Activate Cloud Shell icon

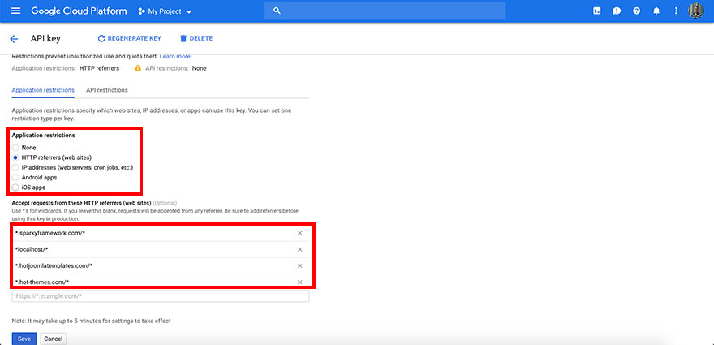click(596, 11)
